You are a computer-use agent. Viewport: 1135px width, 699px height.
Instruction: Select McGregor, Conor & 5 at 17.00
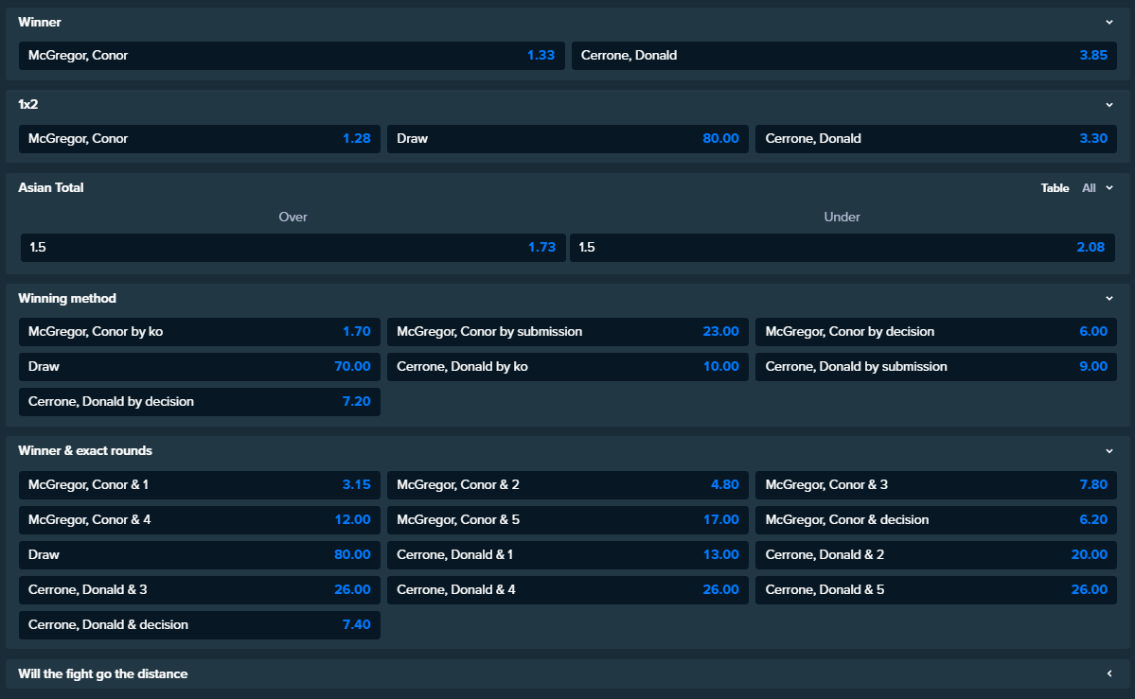click(x=568, y=520)
